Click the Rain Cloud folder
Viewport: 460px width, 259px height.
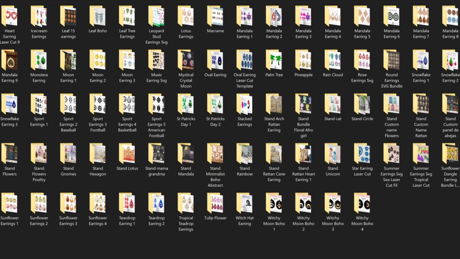point(333,60)
